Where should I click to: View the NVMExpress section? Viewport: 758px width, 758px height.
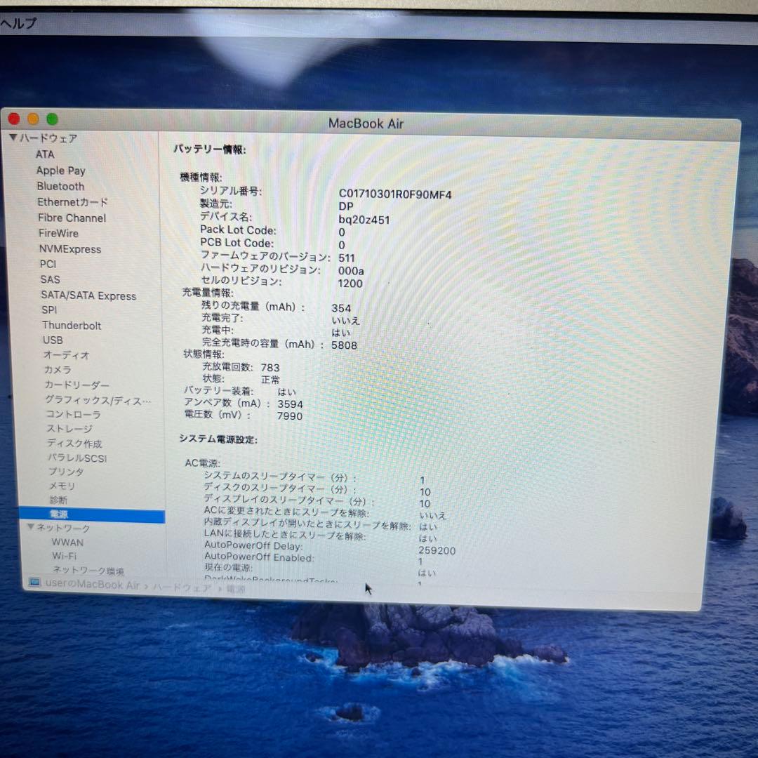tap(70, 249)
